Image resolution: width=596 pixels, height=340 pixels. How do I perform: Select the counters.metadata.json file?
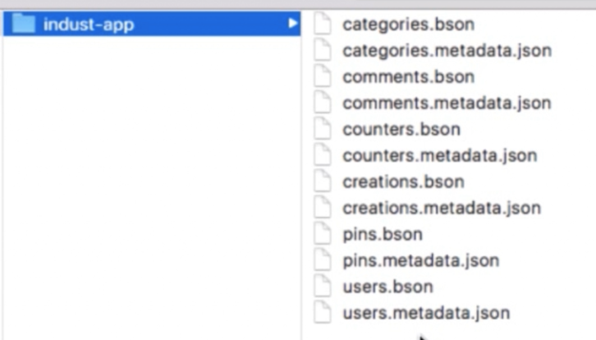click(439, 155)
